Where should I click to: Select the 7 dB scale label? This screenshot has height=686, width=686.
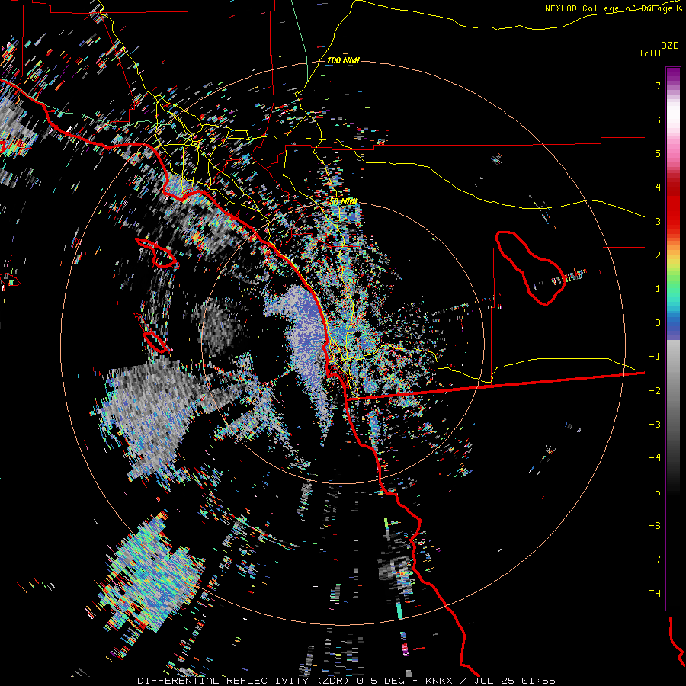pyautogui.click(x=658, y=86)
